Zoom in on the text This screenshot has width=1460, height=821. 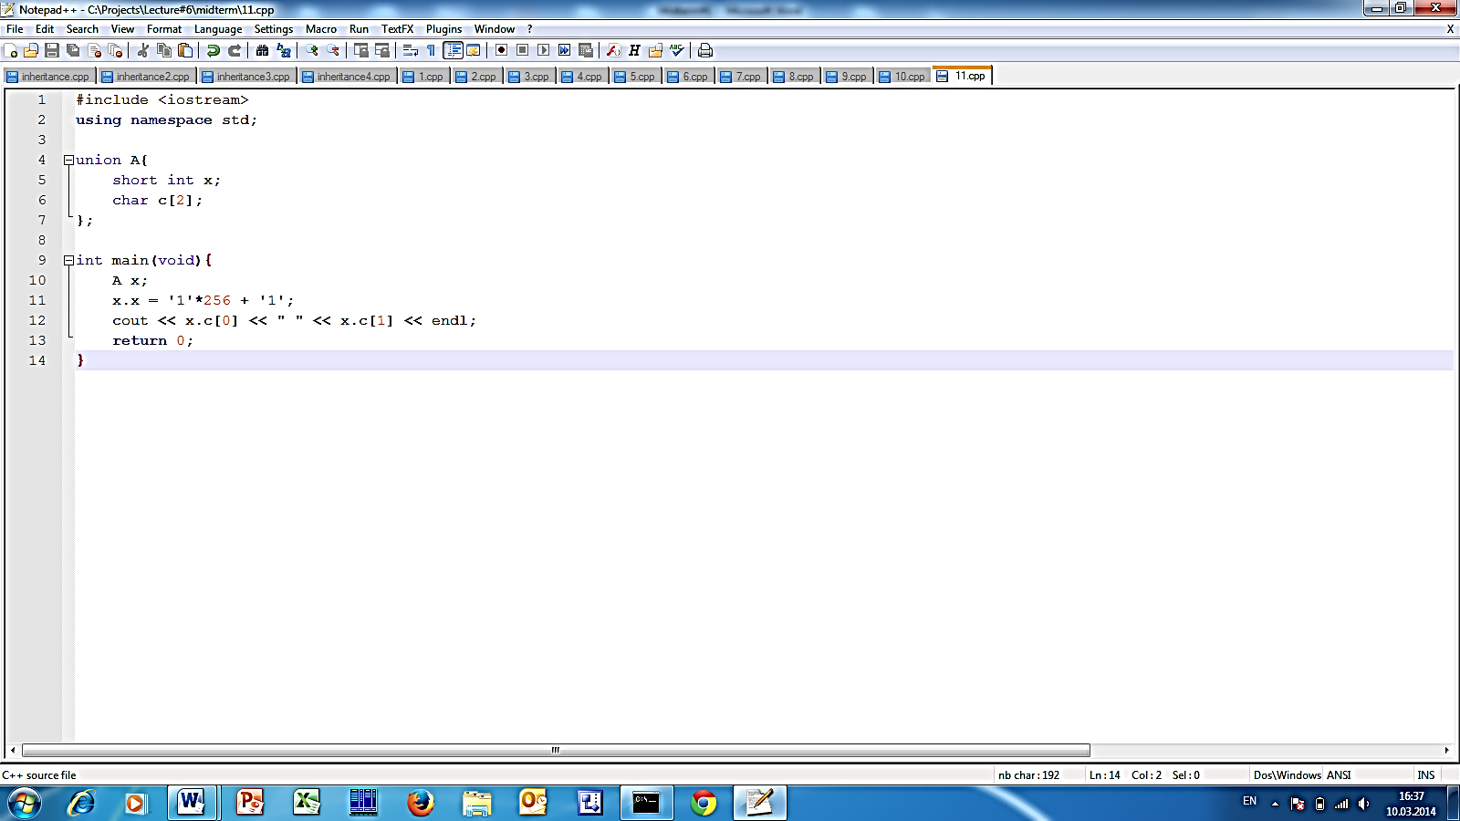[x=312, y=51]
